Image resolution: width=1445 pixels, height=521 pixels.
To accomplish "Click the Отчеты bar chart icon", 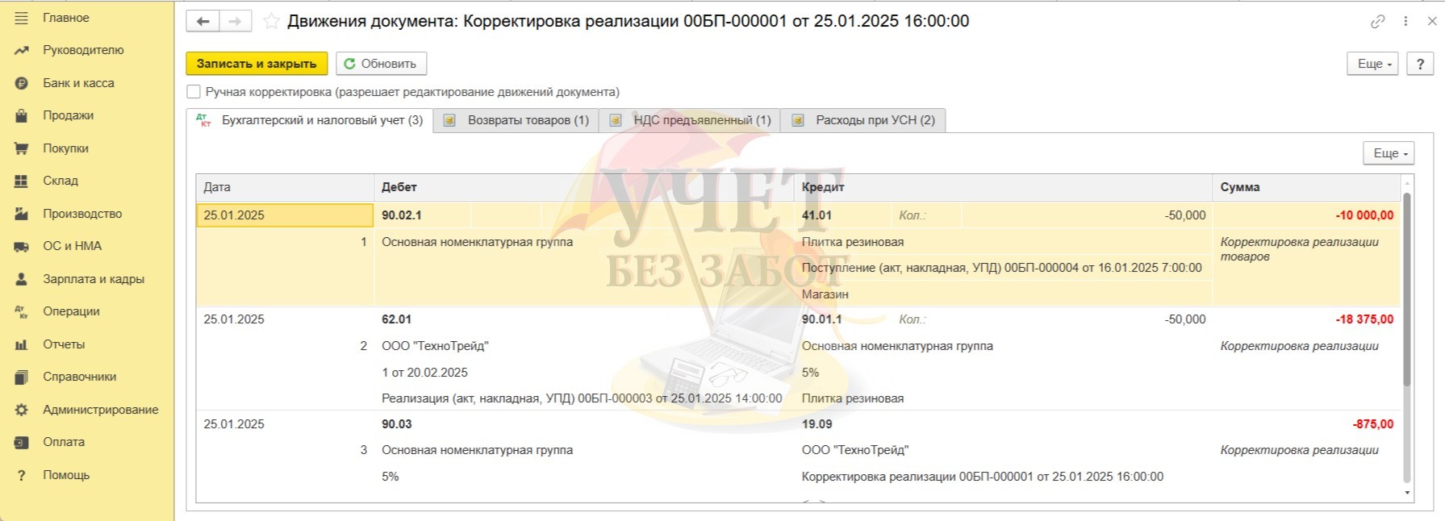I will pos(22,344).
